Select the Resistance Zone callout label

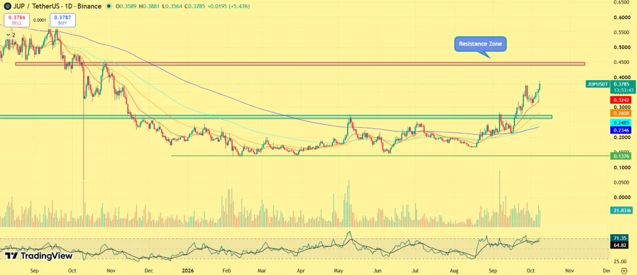[x=480, y=44]
